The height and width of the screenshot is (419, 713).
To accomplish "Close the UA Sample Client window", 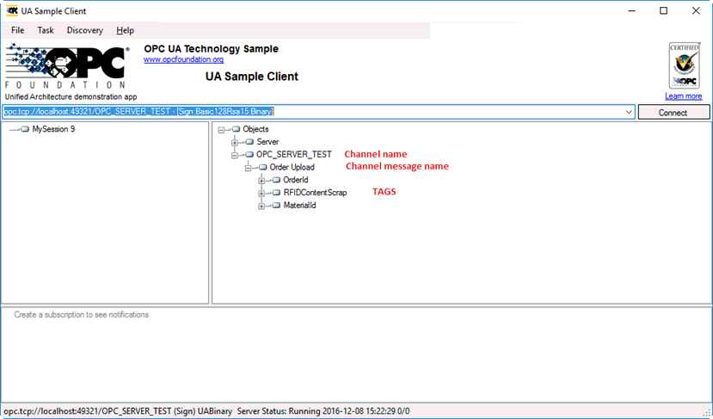I will [696, 11].
